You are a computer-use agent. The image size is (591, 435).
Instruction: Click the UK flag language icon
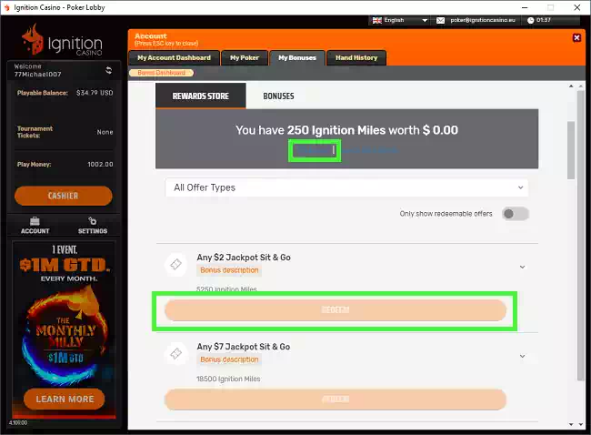[x=377, y=20]
